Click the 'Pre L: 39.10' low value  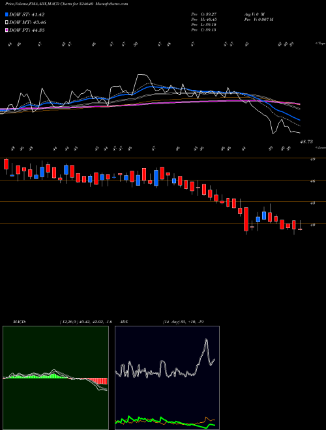pyautogui.click(x=203, y=24)
